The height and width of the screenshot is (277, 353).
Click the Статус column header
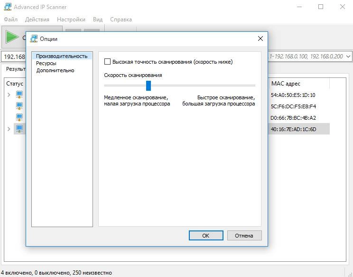pyautogui.click(x=15, y=84)
